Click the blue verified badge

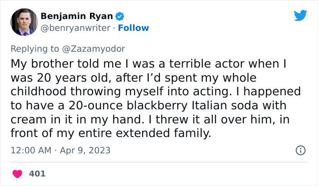120,16
